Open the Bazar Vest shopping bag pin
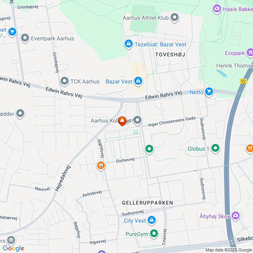Image resolution: width=253 pixels, height=253 pixels. click(x=138, y=81)
